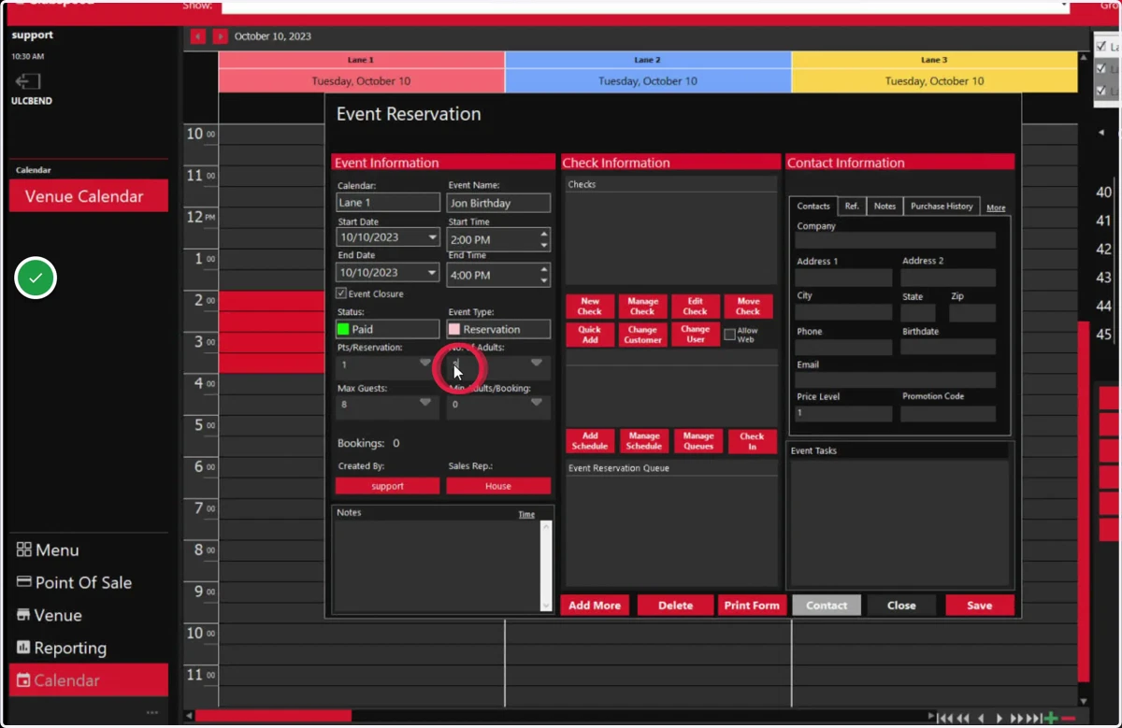Screen dimensions: 1122x728
Task: Open the Menu sidebar item
Action: tap(48, 550)
